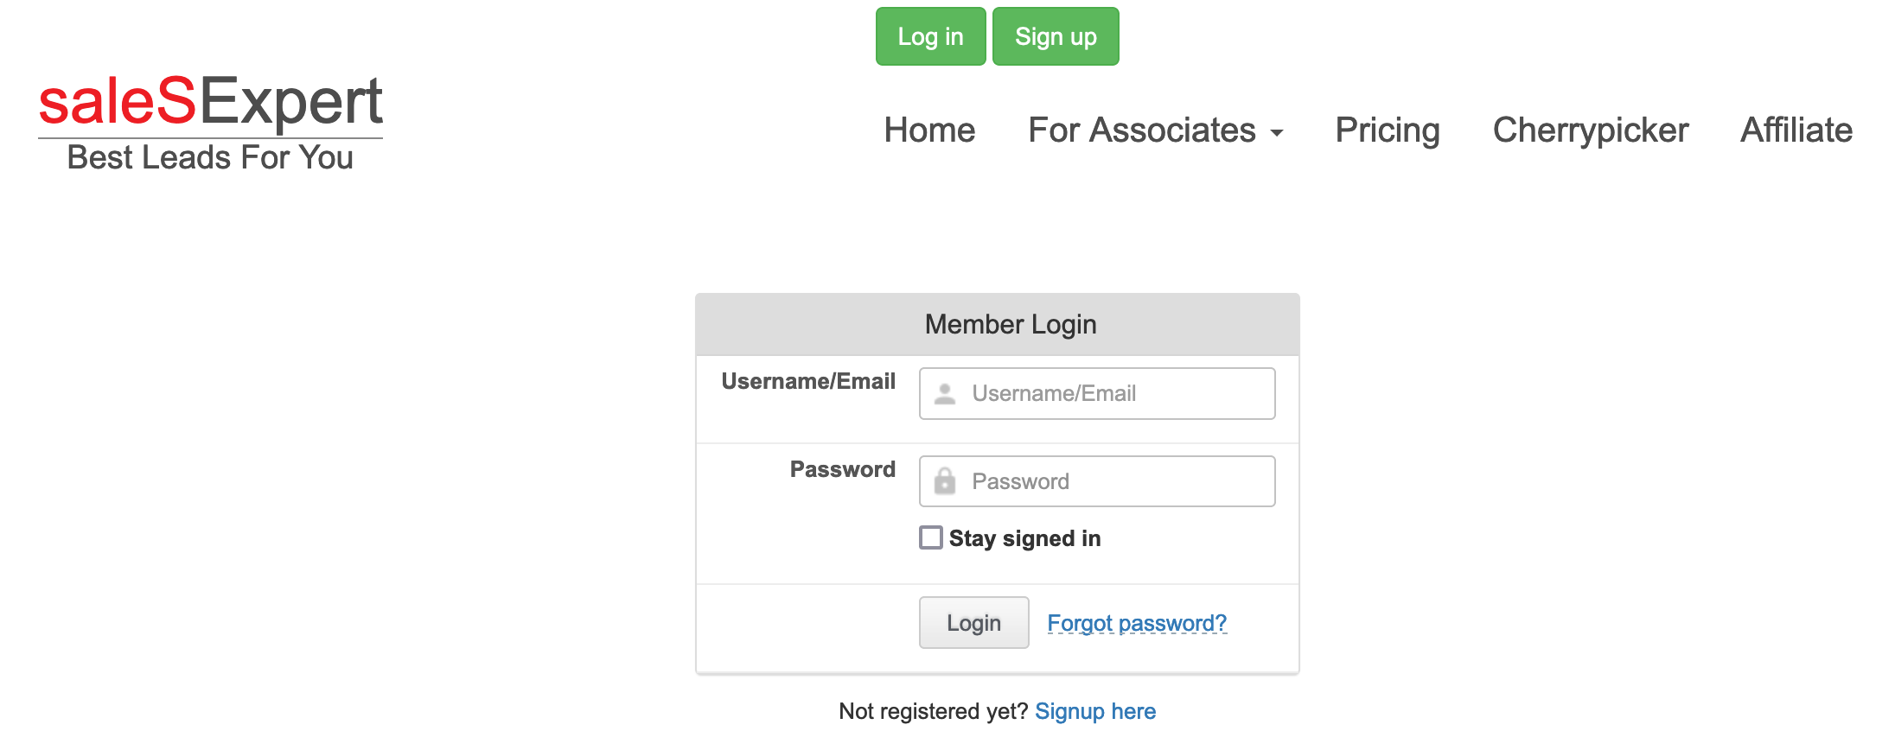
Task: Open the Forgot password link
Action: click(1136, 622)
